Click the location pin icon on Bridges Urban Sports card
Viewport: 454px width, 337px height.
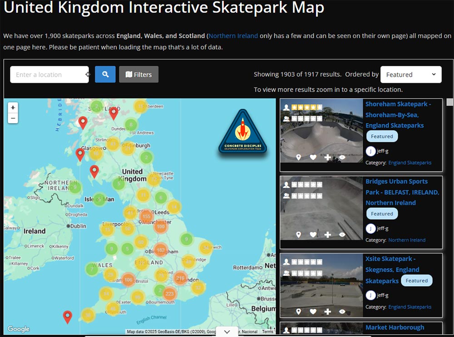[299, 235]
